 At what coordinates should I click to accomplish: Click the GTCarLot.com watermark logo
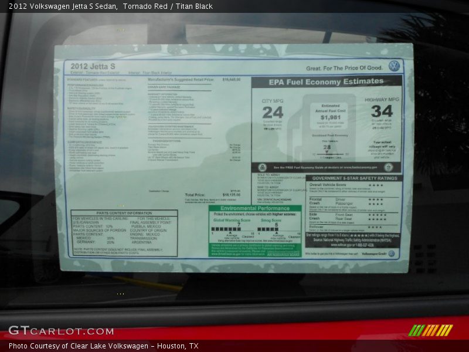(x=61, y=331)
